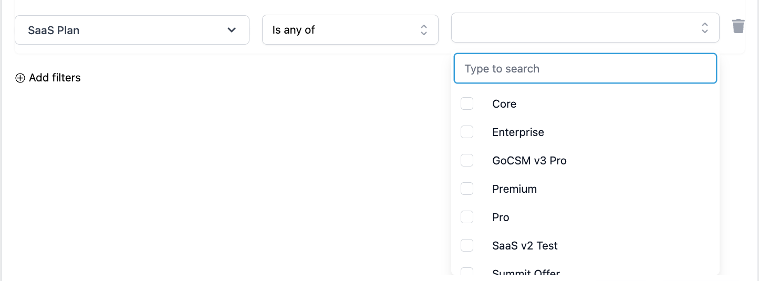Check the Enterprise checkbox
759x281 pixels.
467,132
